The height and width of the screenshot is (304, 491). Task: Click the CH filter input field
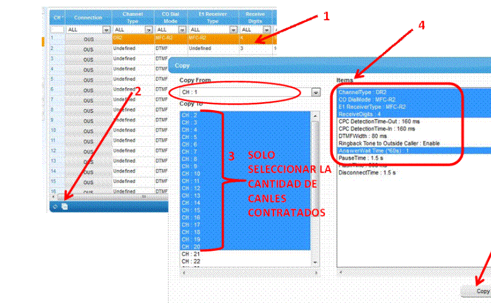click(57, 29)
